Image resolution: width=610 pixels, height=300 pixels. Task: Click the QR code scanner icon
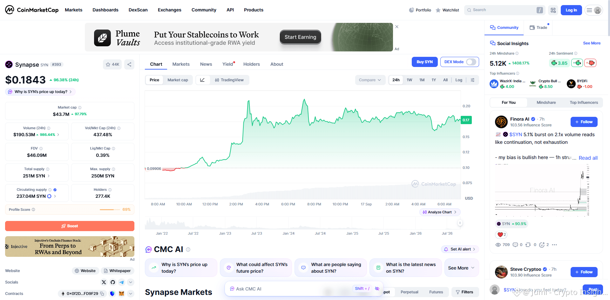point(553,10)
